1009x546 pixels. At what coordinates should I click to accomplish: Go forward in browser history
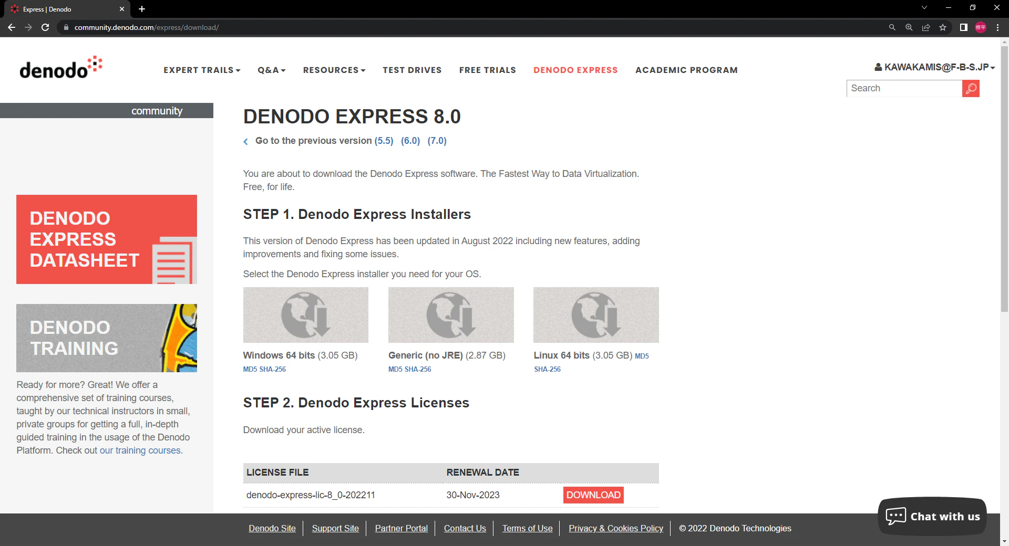28,27
